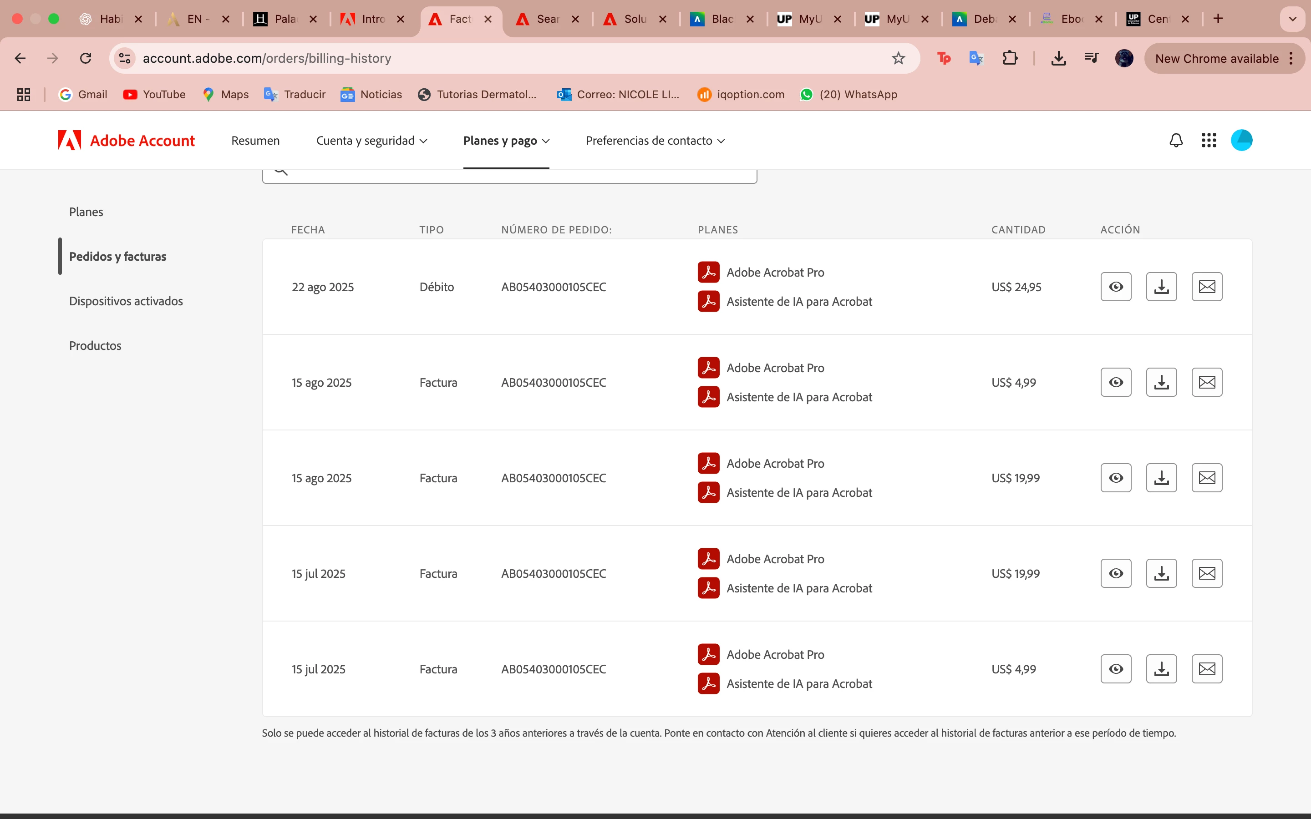View the 15 jul 2025 US$ 4,99 invoice
This screenshot has height=819, width=1311.
[1115, 669]
